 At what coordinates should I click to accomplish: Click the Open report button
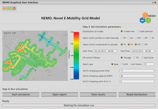[59, 94]
